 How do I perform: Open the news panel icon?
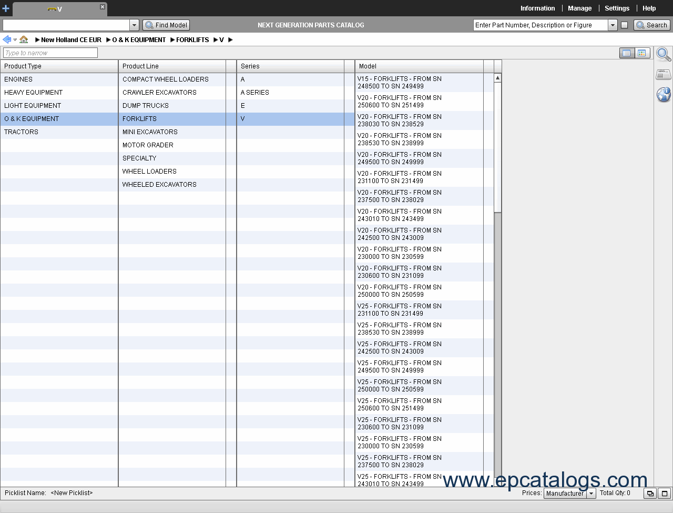pos(664,74)
